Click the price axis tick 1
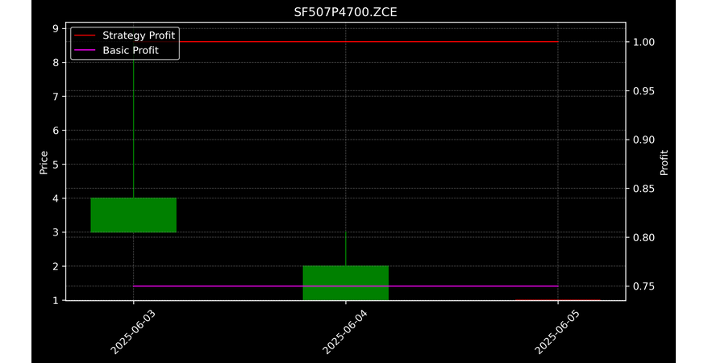708x363 pixels. pyautogui.click(x=56, y=300)
